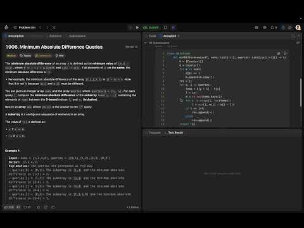Click the submission link icon
The image size is (304, 228).
298,42
